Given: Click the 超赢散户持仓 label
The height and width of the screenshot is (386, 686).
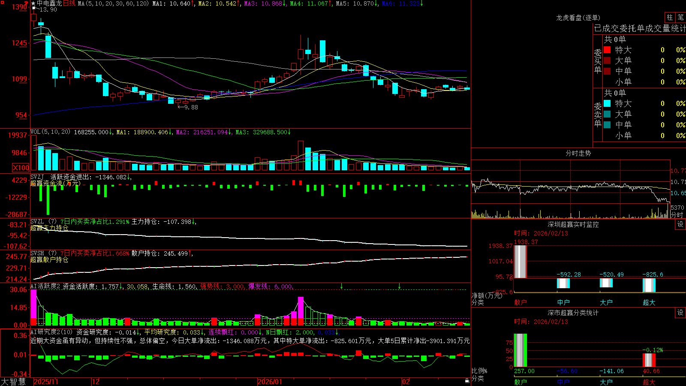Looking at the screenshot, I should tap(49, 259).
